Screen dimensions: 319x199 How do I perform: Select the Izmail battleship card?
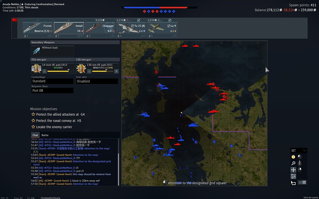tap(69, 28)
